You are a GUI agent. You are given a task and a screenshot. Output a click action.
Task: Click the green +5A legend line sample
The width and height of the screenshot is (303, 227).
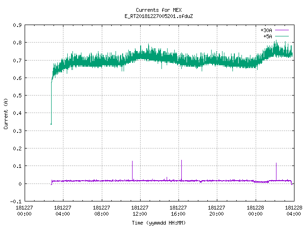[282, 36]
